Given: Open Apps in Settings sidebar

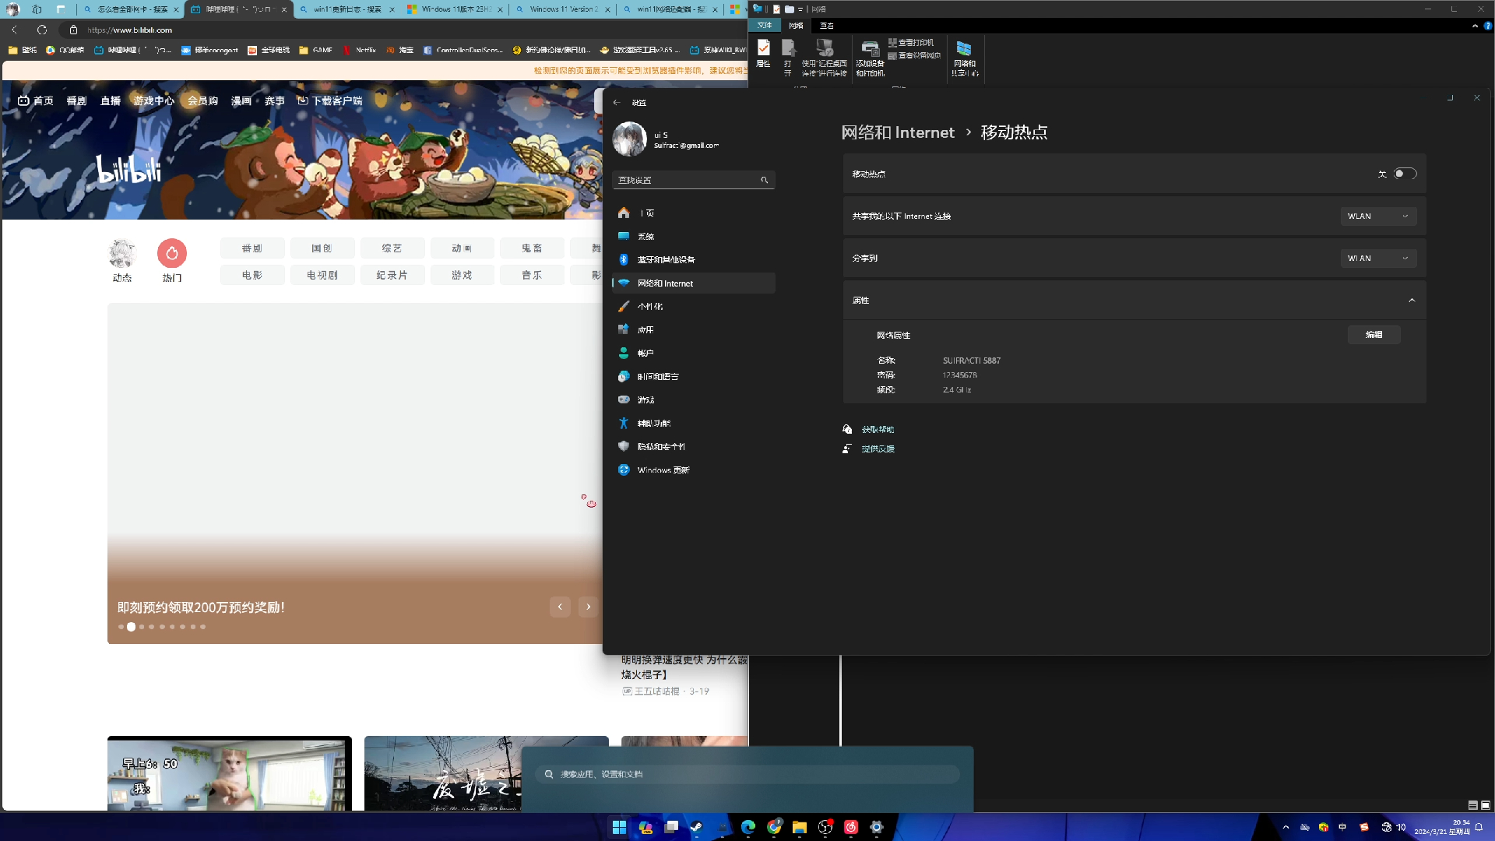Looking at the screenshot, I should coord(693,329).
